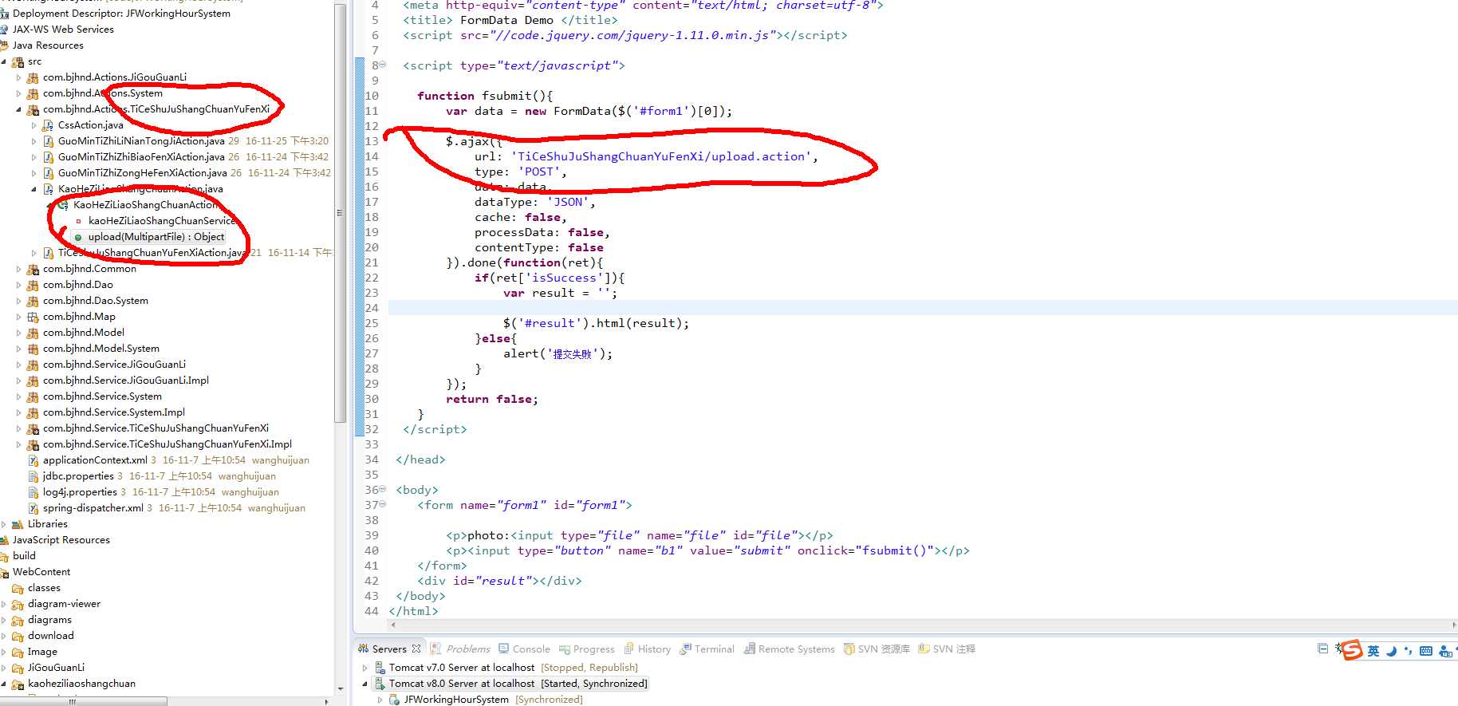Viewport: 1458px width, 706px height.
Task: Close the Servers view tab
Action: 416,649
